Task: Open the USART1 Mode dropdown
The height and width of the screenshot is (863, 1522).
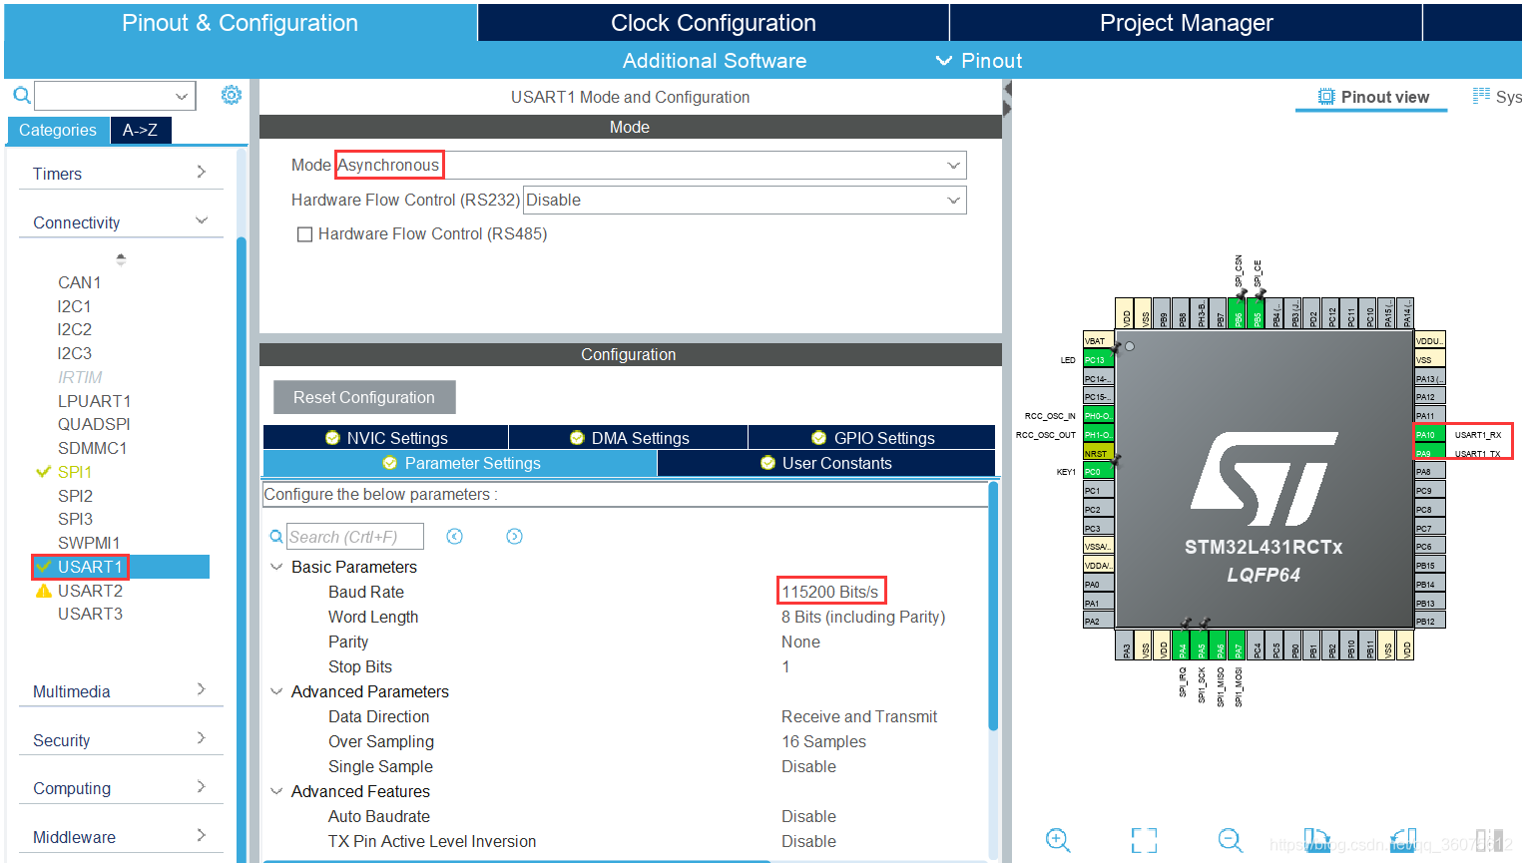Action: (x=953, y=166)
